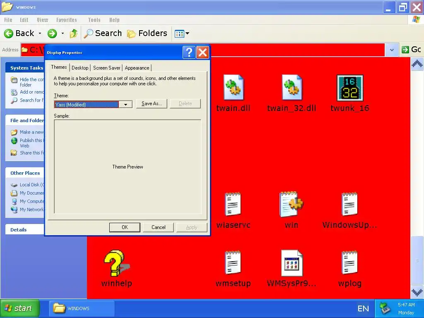Expand the Address bar dropdown
This screenshot has width=424, height=318.
click(392, 50)
